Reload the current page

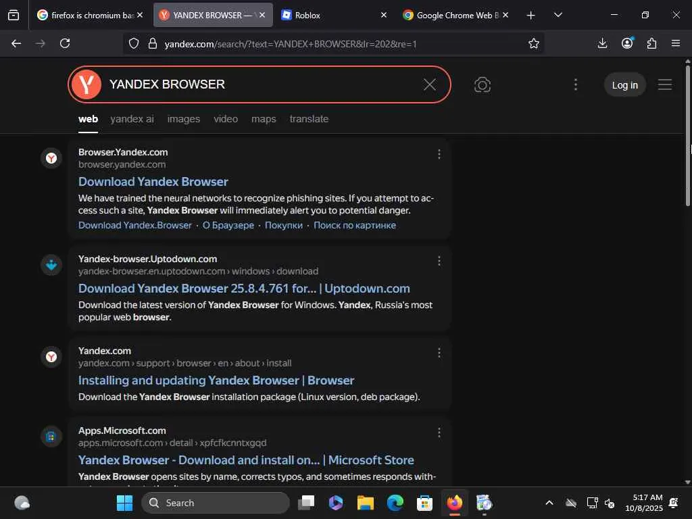point(65,43)
